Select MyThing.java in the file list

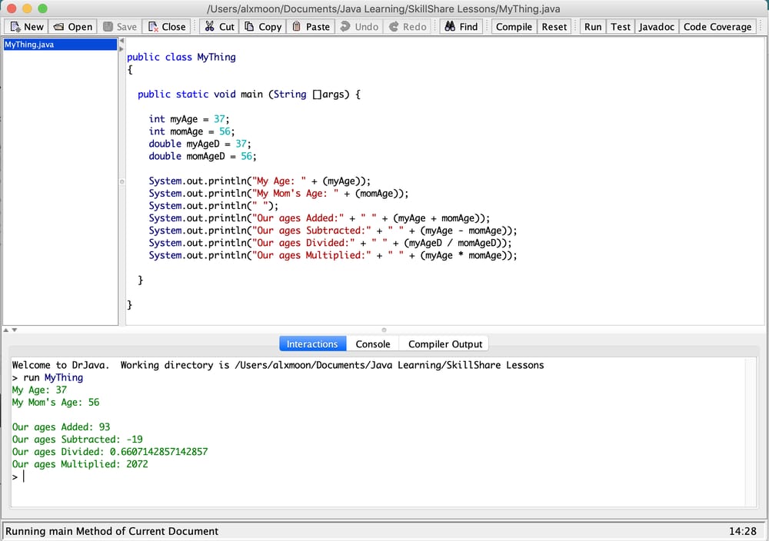pyautogui.click(x=29, y=45)
